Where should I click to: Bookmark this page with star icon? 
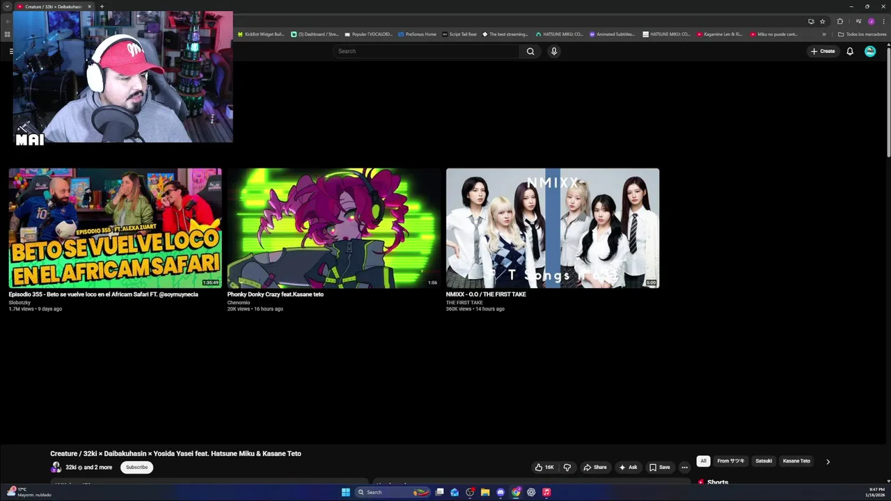tap(822, 22)
